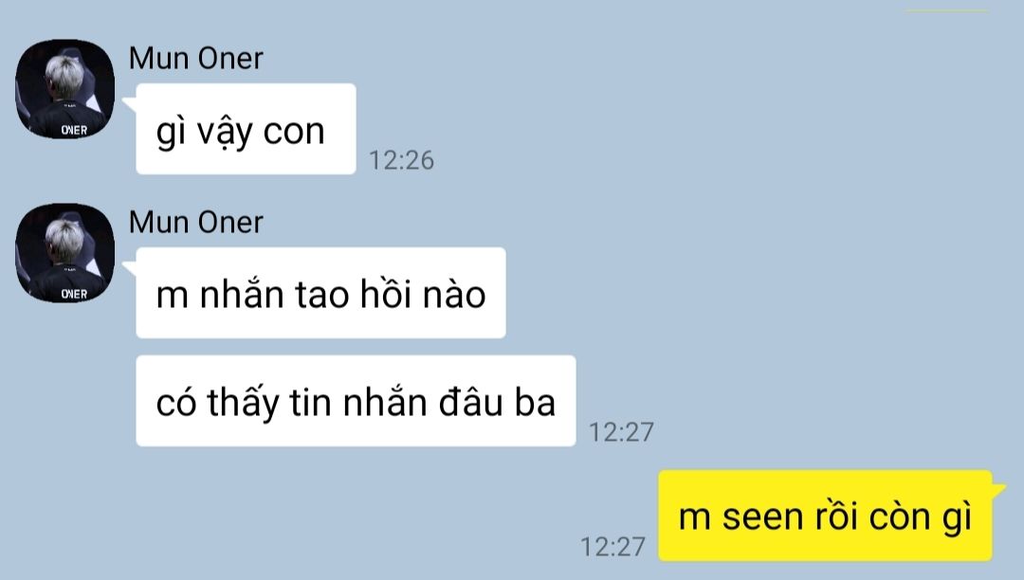
Task: Click the 'Mun Oner' name above 'gì vậy con'
Action: tap(196, 58)
